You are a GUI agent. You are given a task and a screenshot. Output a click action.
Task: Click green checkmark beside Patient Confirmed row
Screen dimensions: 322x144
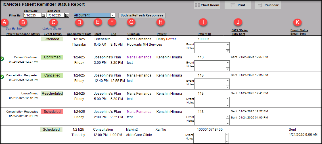2,59
